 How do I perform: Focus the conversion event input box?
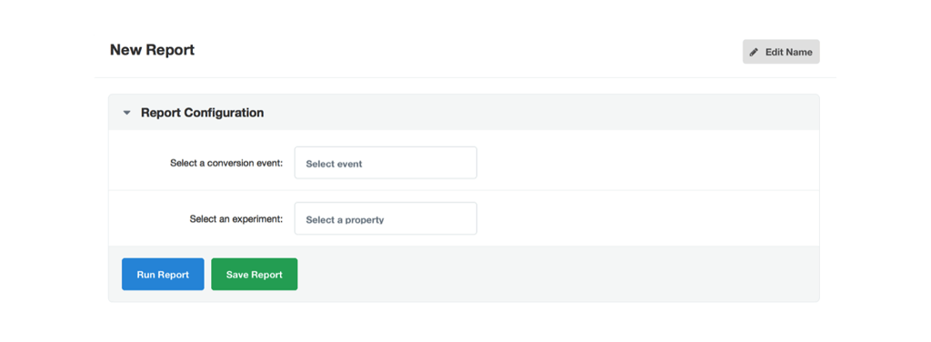click(x=385, y=163)
